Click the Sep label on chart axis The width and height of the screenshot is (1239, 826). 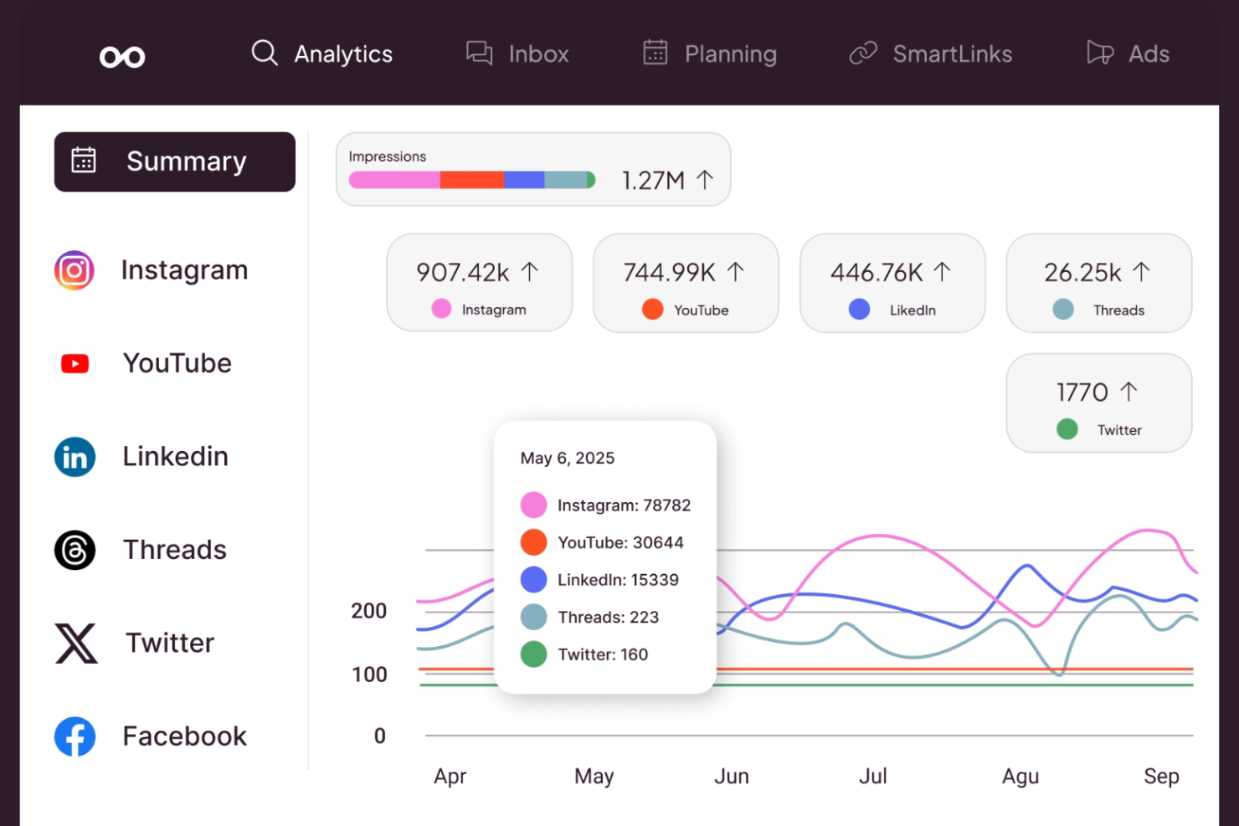click(x=1162, y=777)
